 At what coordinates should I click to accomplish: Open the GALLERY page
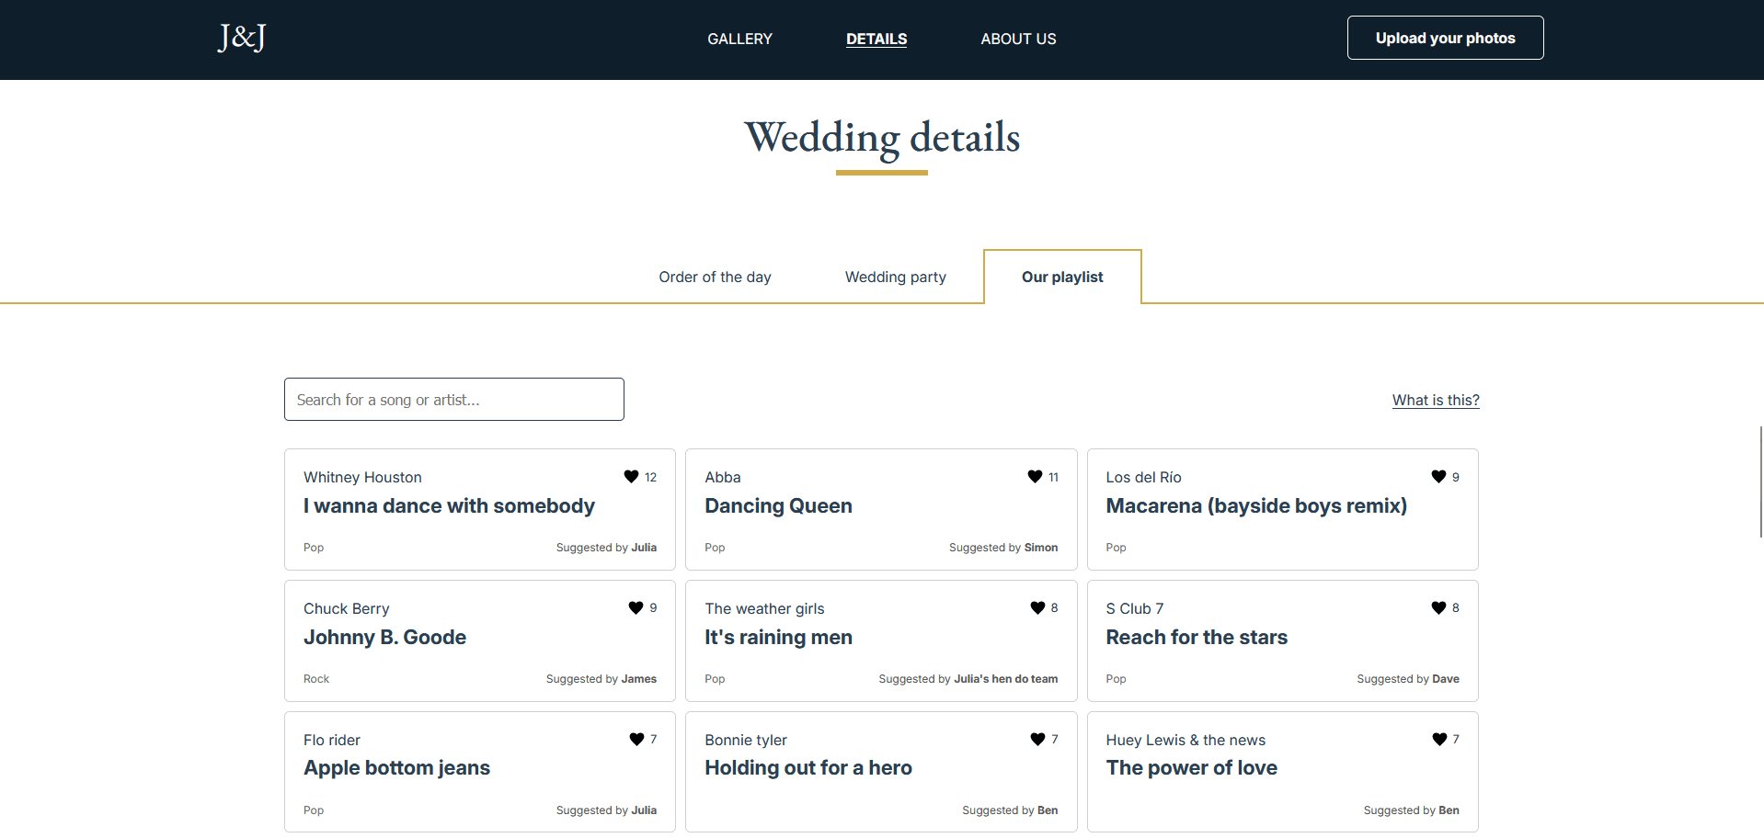[x=739, y=39]
